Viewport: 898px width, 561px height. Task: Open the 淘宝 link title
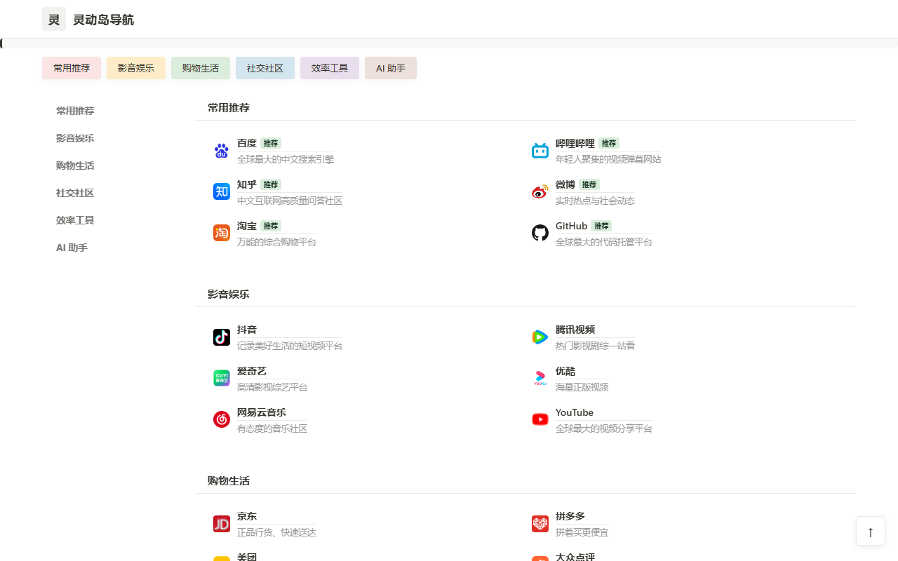point(247,226)
